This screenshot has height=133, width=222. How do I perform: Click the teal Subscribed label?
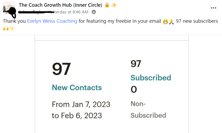click(151, 78)
